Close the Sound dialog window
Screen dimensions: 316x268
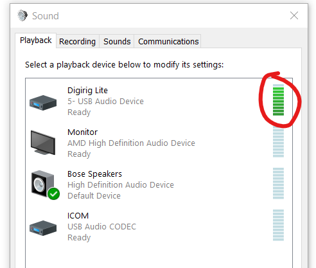[294, 15]
